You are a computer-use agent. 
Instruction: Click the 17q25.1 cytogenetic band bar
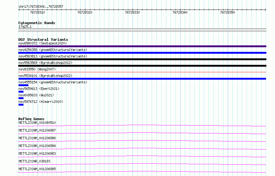point(142,30)
